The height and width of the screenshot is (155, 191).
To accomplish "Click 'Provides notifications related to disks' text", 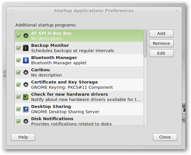I will (72, 124).
